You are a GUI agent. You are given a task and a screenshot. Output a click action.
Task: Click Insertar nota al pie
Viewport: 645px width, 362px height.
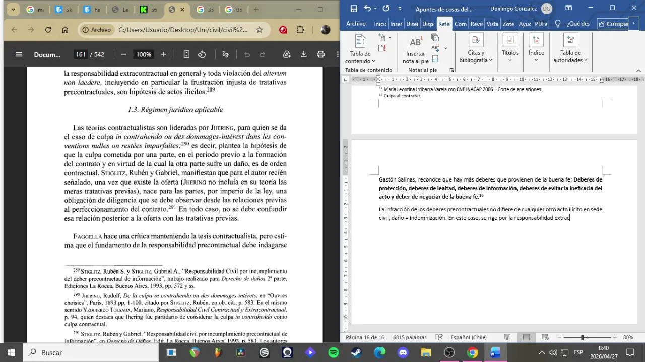[x=416, y=49]
